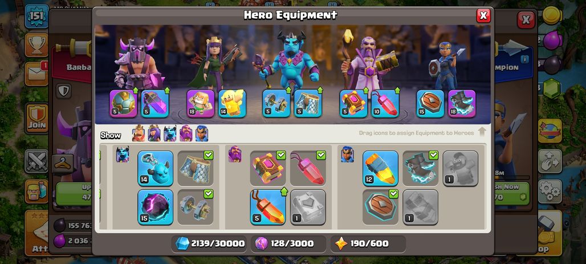Open equipped Eternal Tome slot under Grand Warden
Screen dimensions: 586x264
click(353, 104)
